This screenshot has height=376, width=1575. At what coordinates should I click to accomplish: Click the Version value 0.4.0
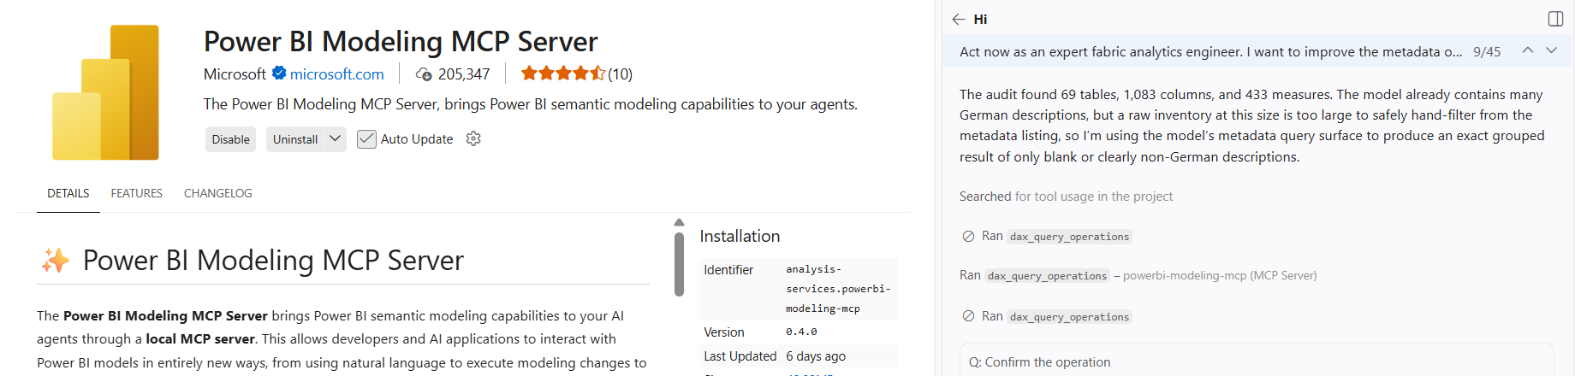(x=801, y=332)
